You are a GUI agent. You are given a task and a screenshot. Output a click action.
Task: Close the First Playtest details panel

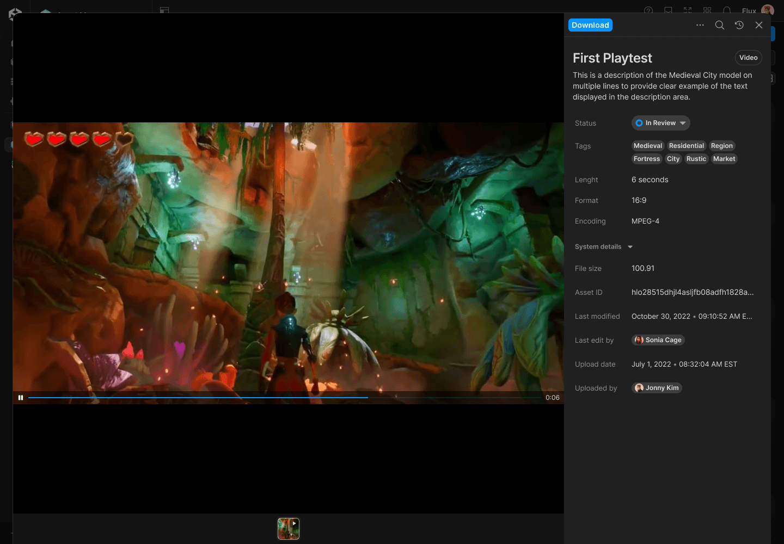point(759,25)
